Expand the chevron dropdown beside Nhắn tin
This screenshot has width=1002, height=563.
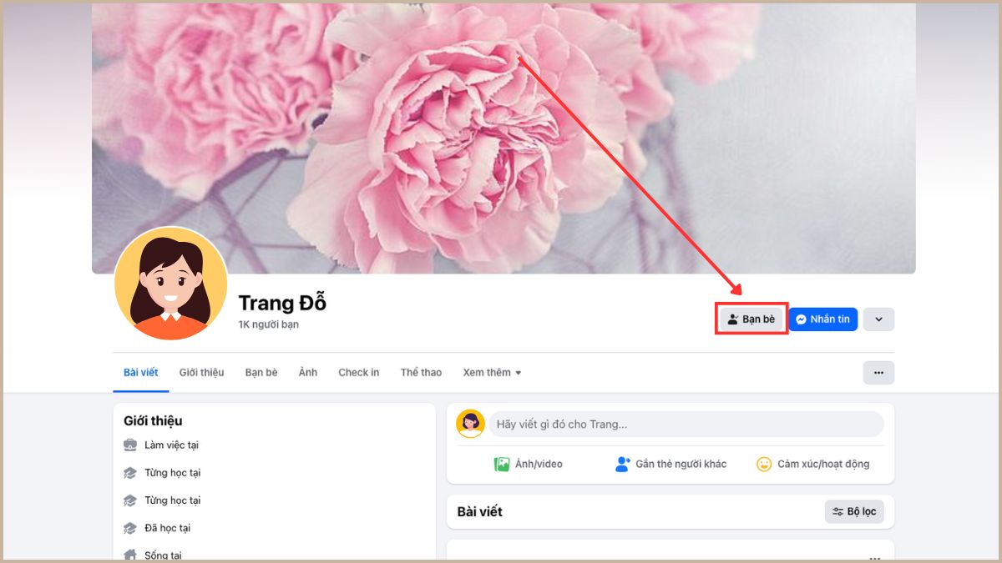(x=878, y=319)
